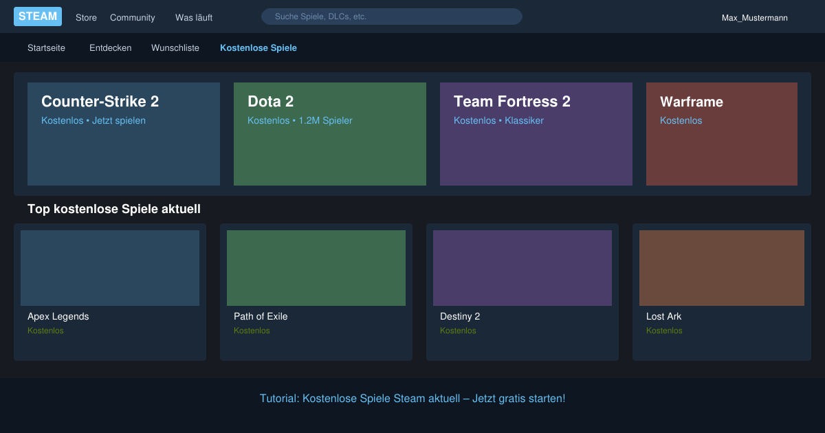Click the Counter-Strike 2 title text
The height and width of the screenshot is (433, 825).
[100, 102]
